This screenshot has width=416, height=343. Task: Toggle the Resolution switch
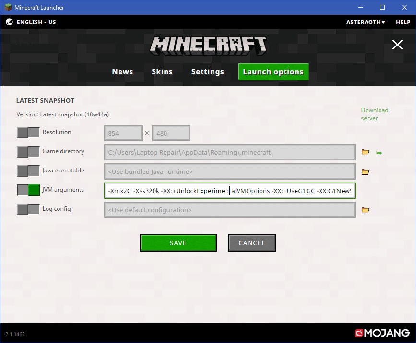coord(28,132)
